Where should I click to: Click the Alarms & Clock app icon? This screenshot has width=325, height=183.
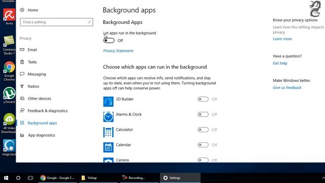[x=108, y=116]
